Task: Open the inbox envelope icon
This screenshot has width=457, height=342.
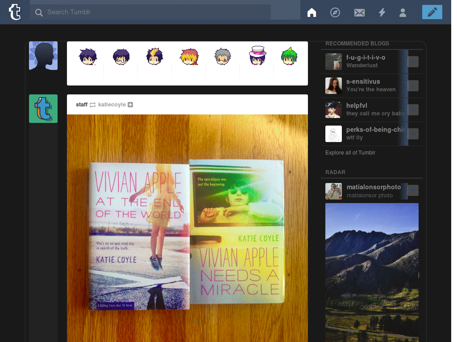Action: point(359,12)
